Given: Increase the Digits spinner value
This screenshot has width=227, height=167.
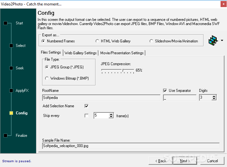Looking at the screenshot, I should coord(214,96).
